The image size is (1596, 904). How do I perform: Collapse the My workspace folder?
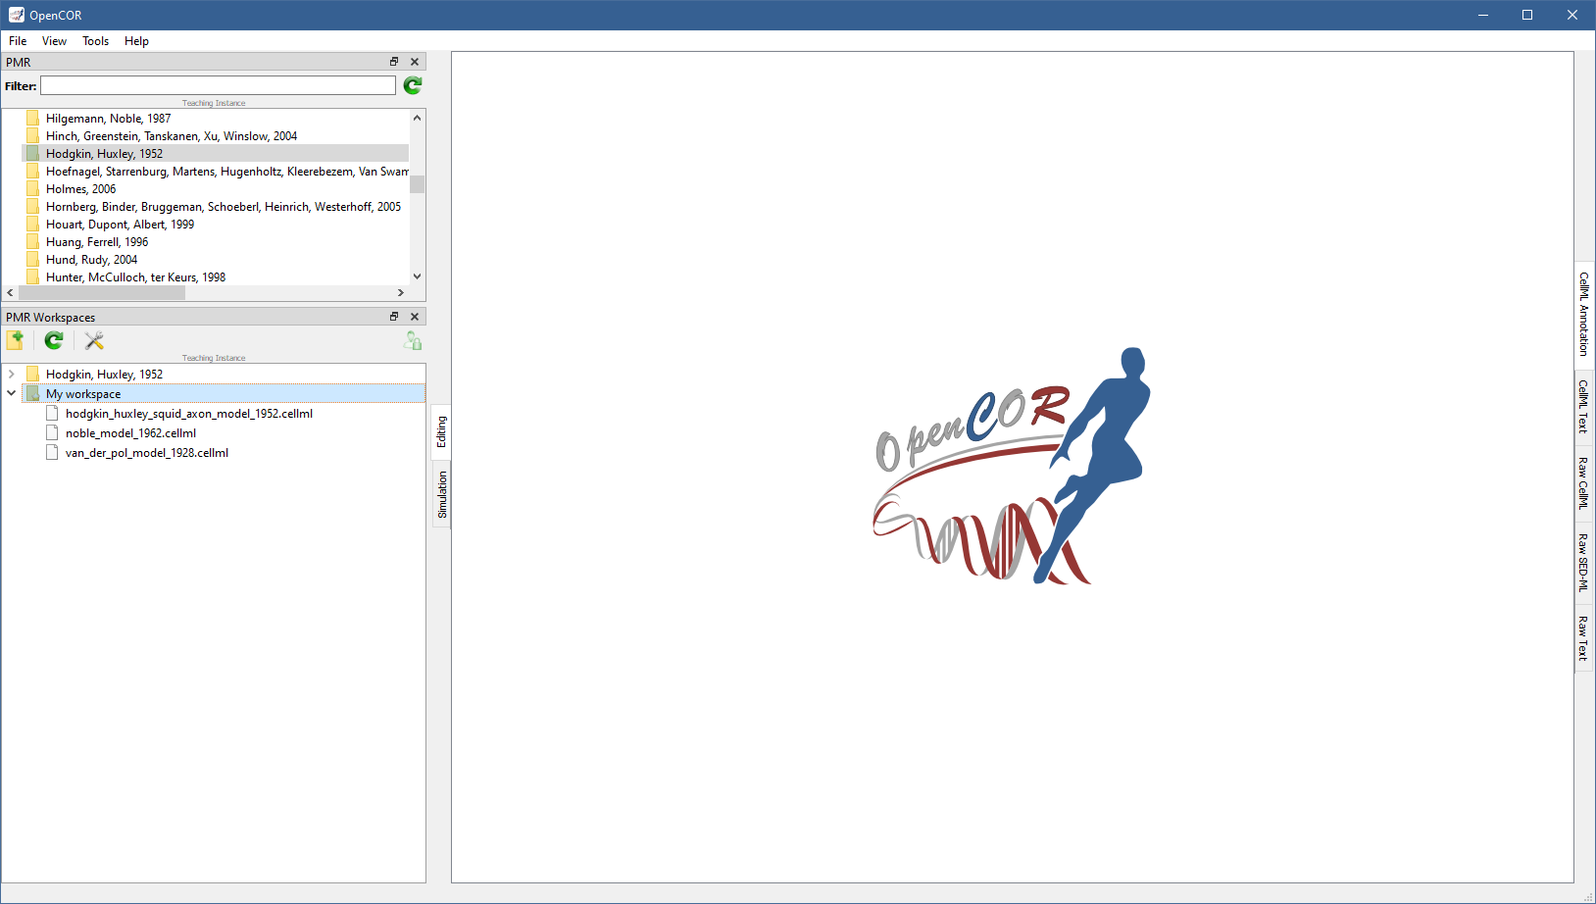tap(12, 394)
